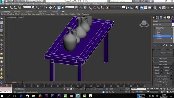Click the Align tool icon

pyautogui.click(x=132, y=8)
